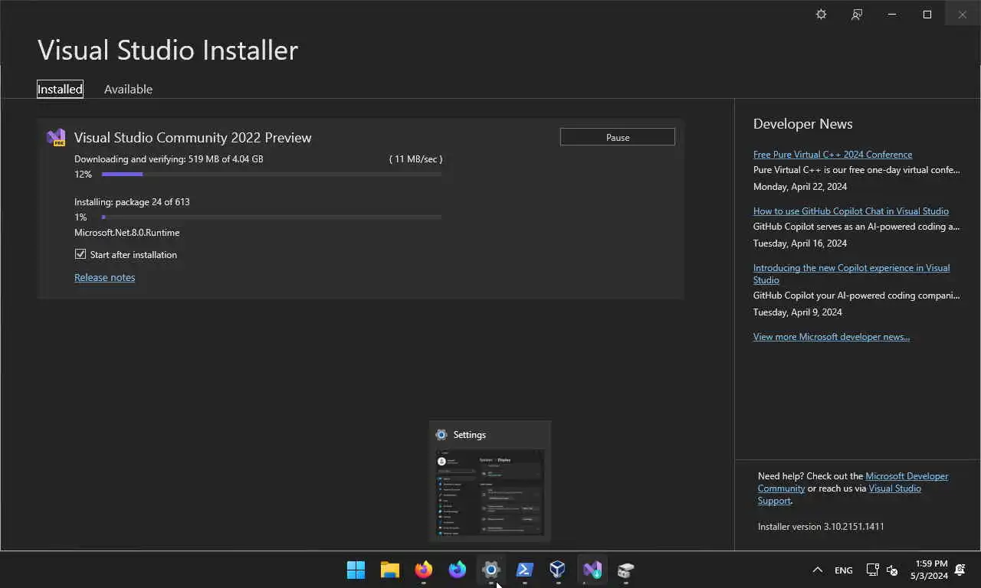Open Free Pure Virtual C++ 2024 Conference
Image resolution: width=981 pixels, height=588 pixels.
[x=832, y=155]
